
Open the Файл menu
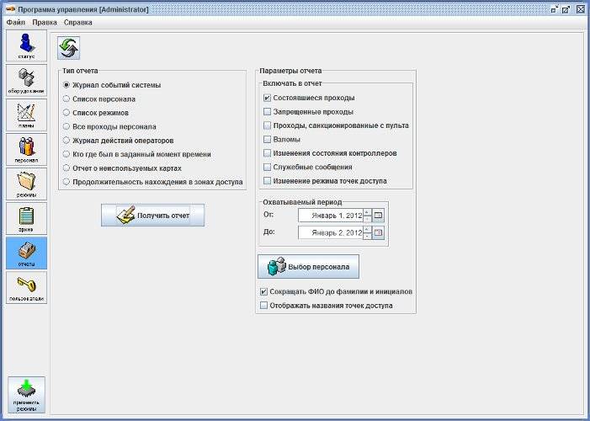click(16, 22)
